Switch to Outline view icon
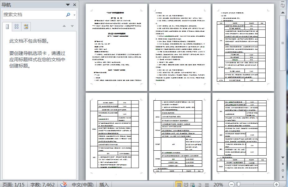 tap(200, 185)
